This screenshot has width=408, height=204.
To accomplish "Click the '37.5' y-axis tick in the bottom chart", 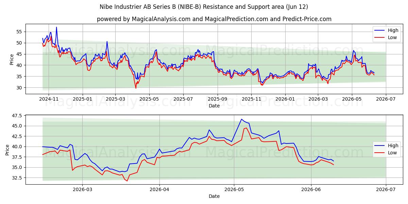I will point(17,157).
